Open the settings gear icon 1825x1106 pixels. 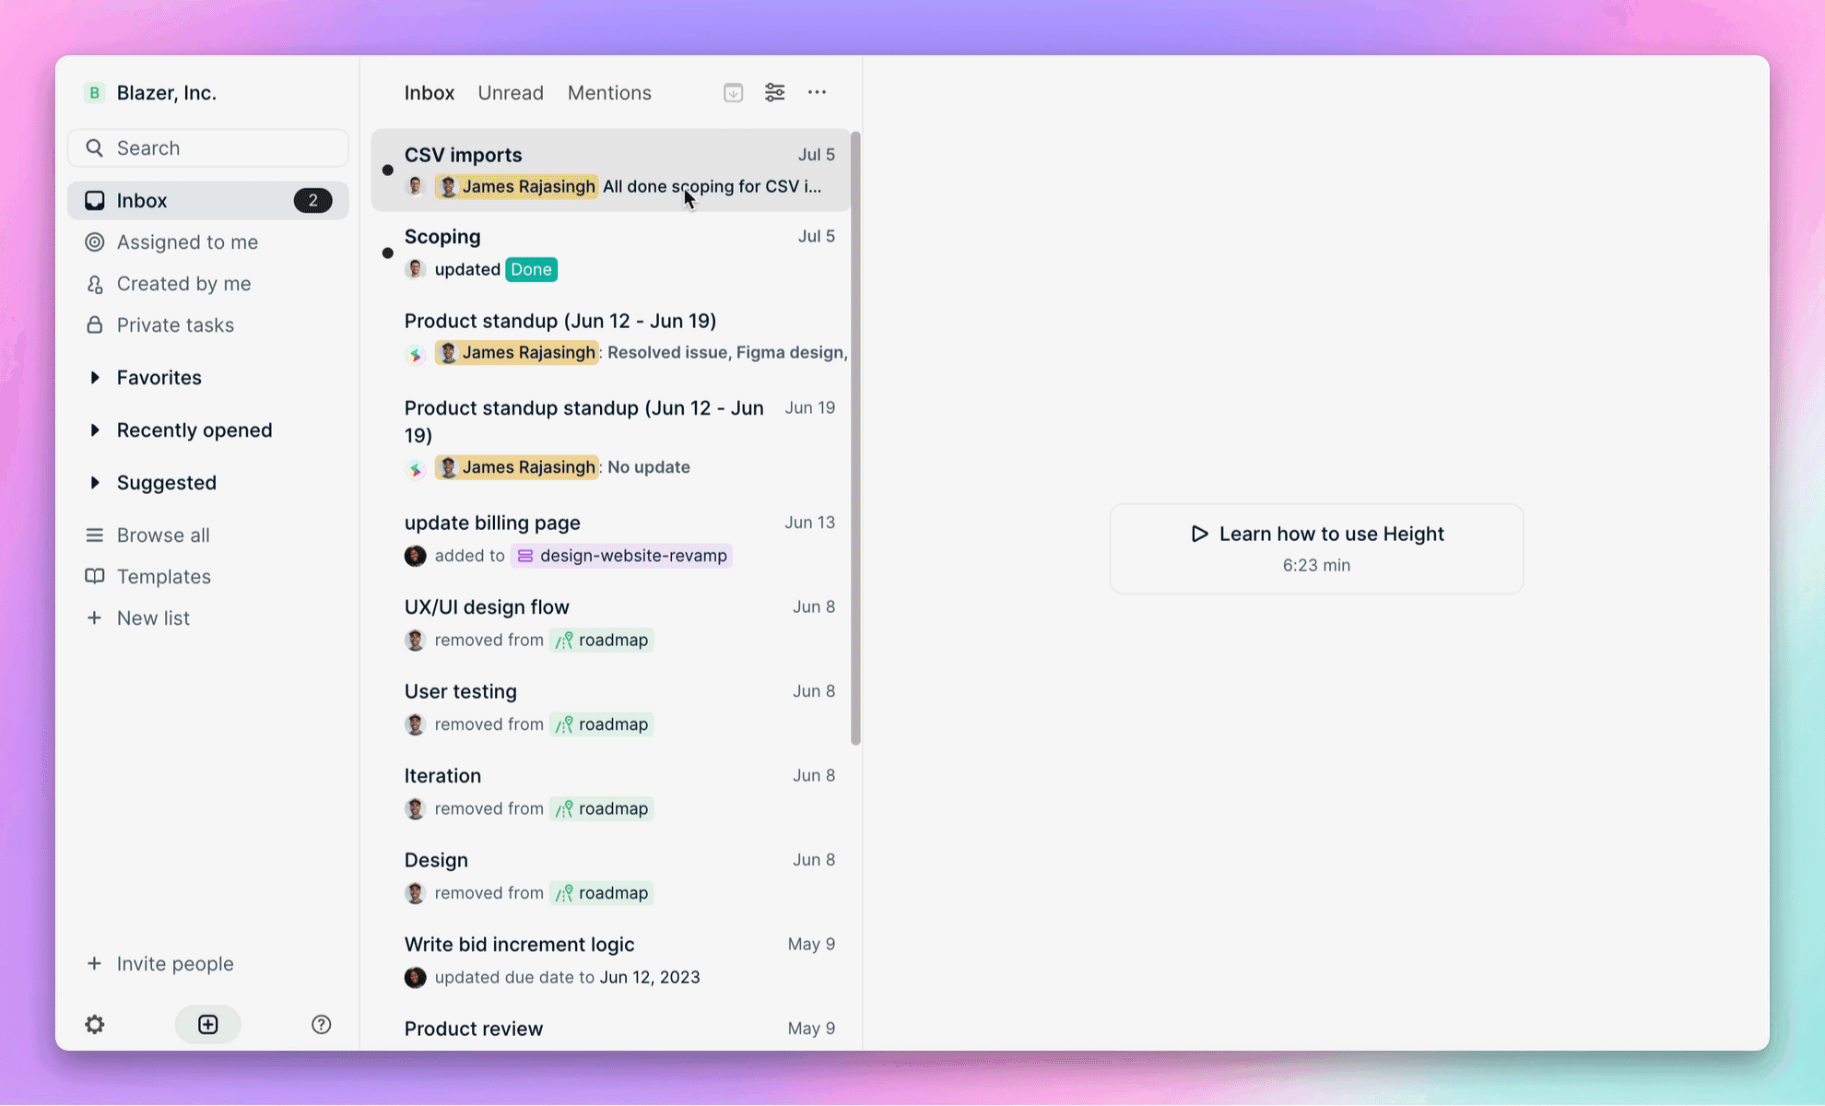(x=95, y=1024)
